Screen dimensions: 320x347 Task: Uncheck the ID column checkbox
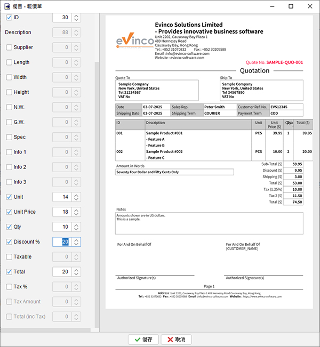tap(9, 18)
